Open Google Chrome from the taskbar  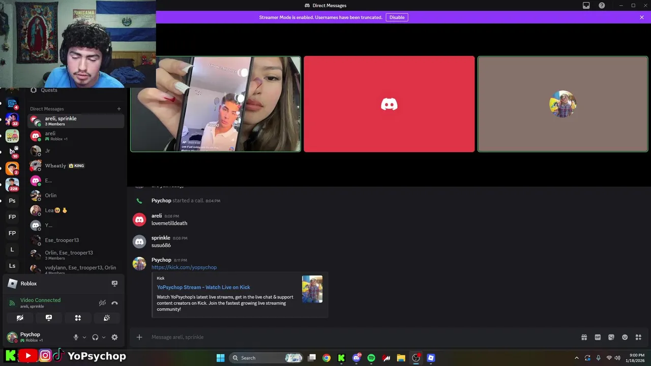(327, 358)
